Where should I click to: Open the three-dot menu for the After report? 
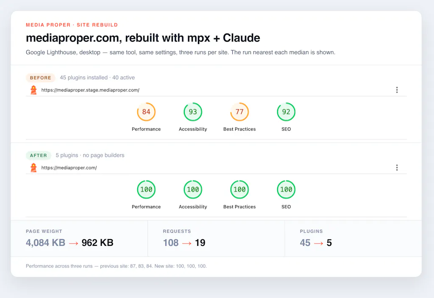(397, 167)
